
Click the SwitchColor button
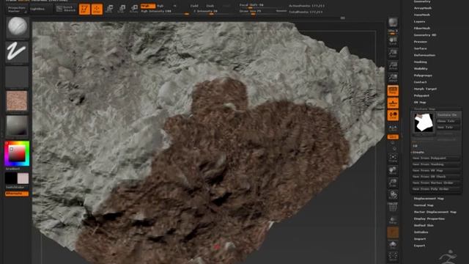pyautogui.click(x=15, y=187)
